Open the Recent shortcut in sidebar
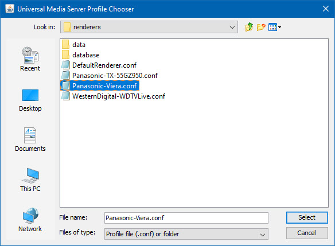 point(30,59)
